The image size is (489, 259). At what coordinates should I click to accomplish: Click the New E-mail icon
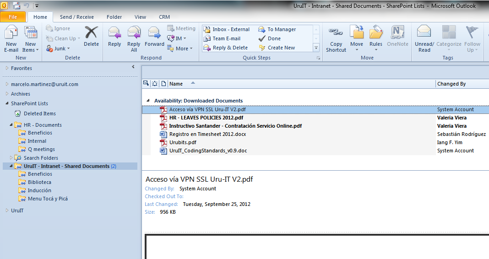coord(11,33)
